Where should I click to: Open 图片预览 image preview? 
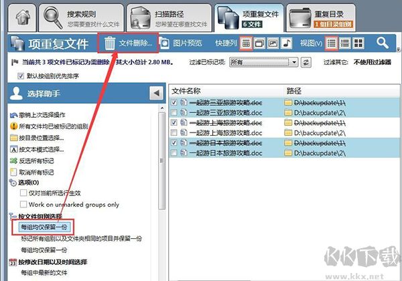coord(182,43)
